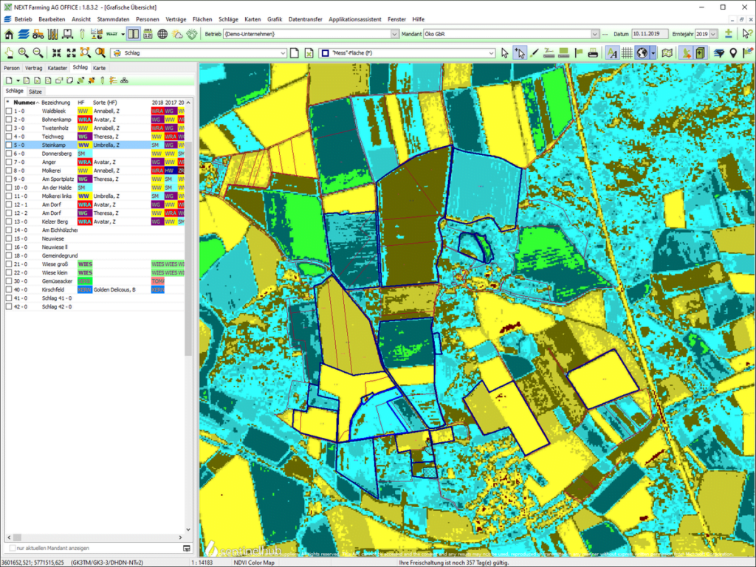Image resolution: width=756 pixels, height=567 pixels.
Task: Click the weather cloud icon
Action: (178, 33)
